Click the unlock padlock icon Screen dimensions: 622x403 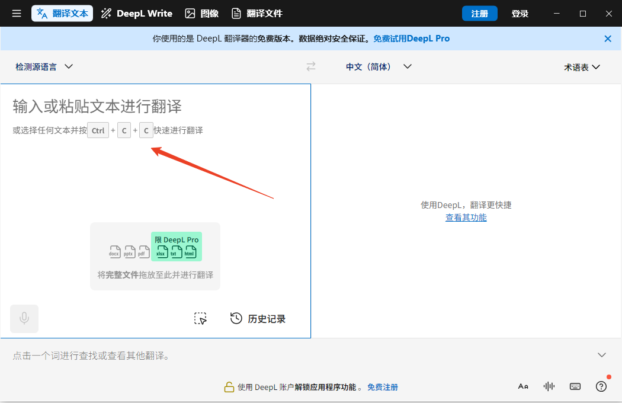[x=229, y=387]
